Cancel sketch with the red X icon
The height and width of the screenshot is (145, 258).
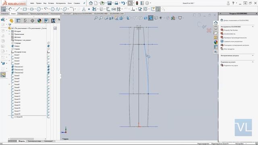click(209, 31)
